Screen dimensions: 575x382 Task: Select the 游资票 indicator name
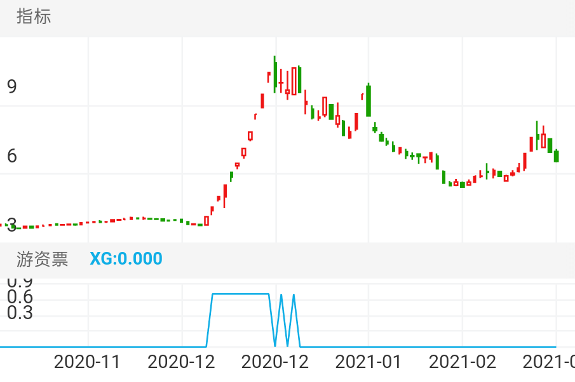43,259
